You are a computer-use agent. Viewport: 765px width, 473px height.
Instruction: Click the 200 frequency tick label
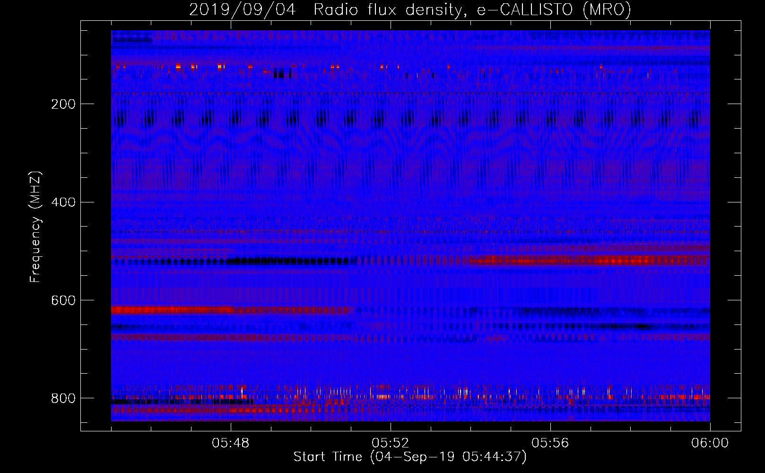click(x=63, y=104)
